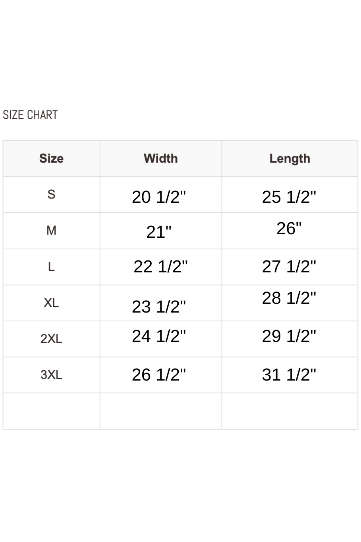Select the L size row label

pos(51,267)
